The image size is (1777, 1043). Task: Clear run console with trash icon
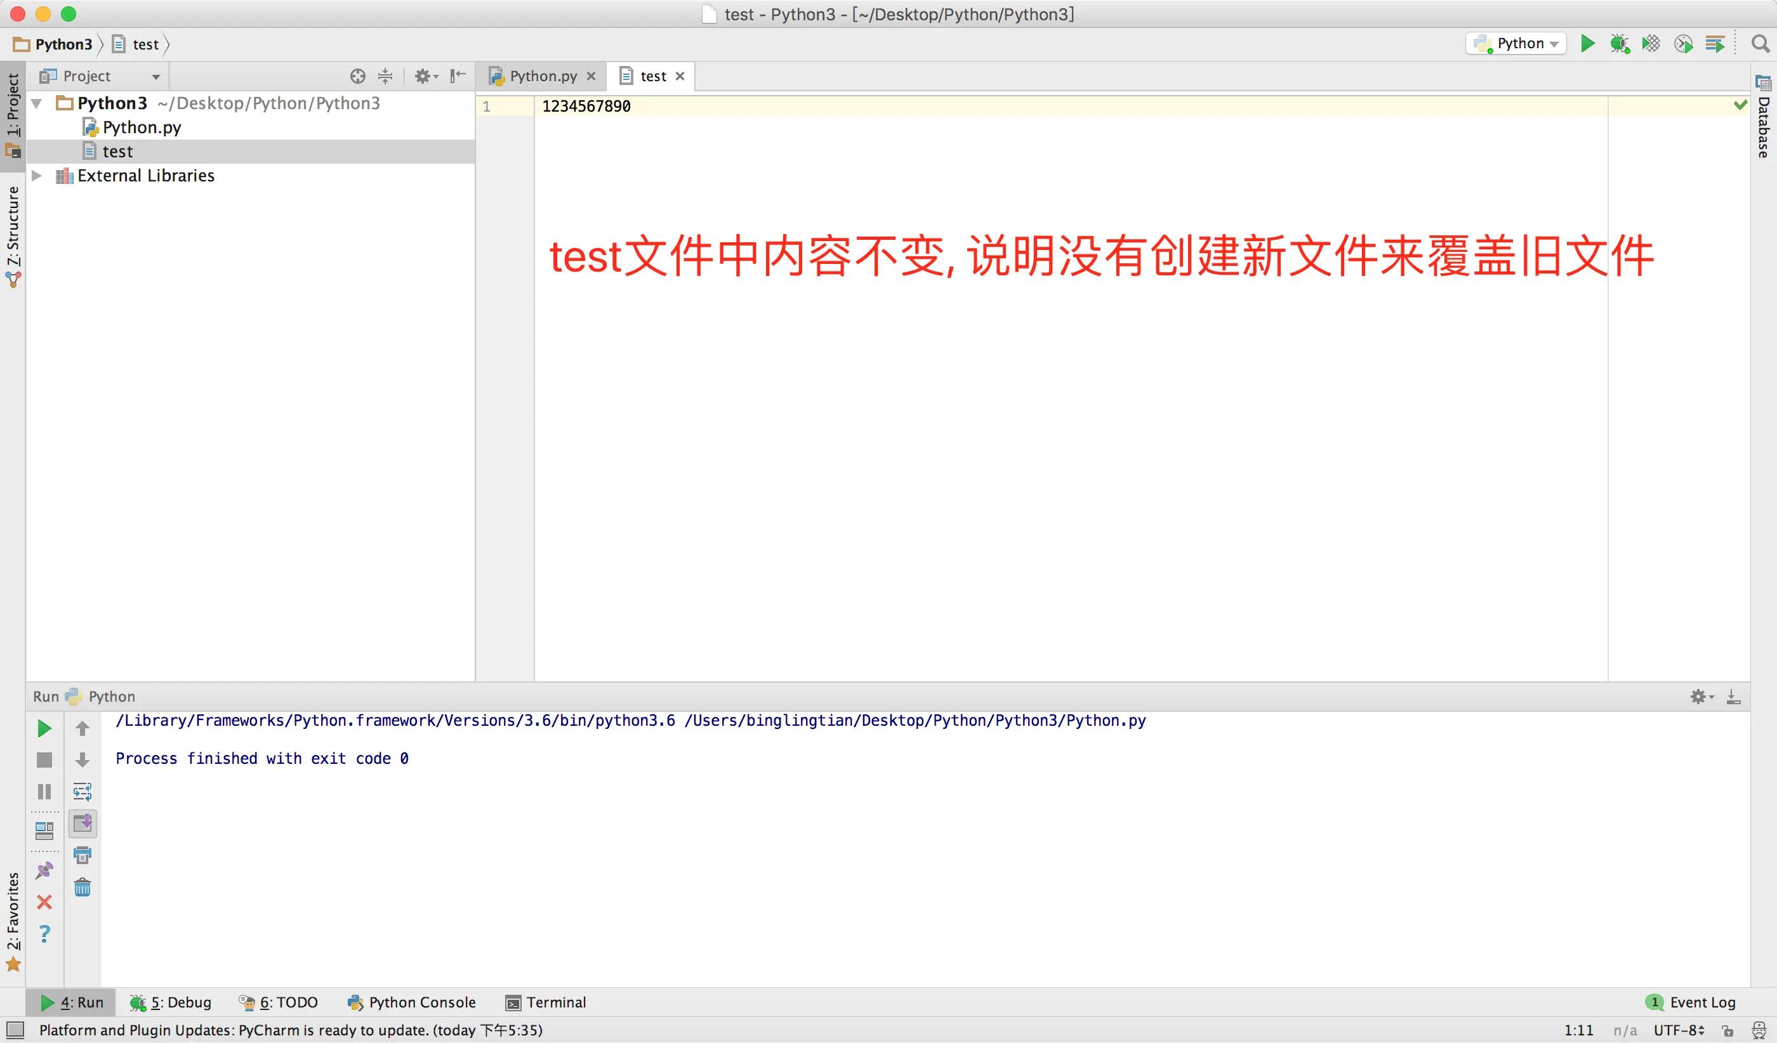point(83,886)
